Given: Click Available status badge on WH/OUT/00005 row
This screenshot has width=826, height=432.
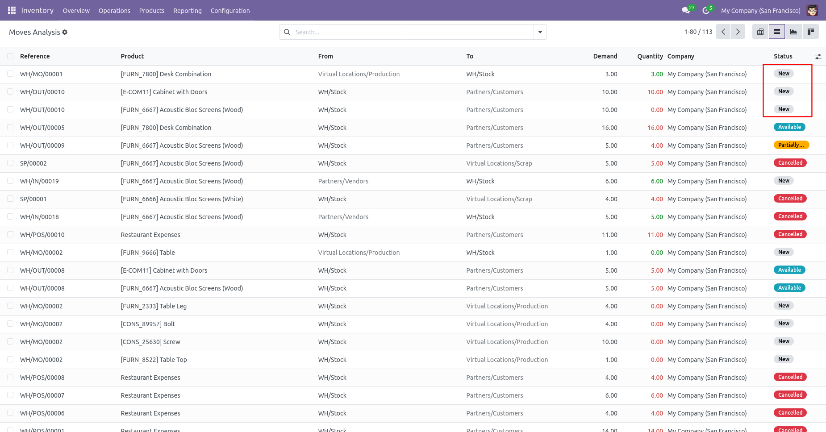Looking at the screenshot, I should point(789,127).
